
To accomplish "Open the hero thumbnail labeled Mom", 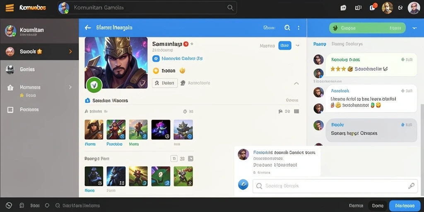I will click(x=138, y=130).
